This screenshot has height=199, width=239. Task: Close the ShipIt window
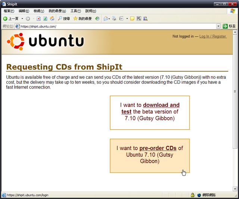(232, 4)
